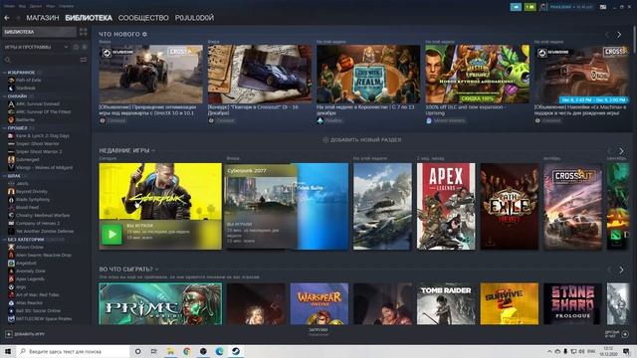
Task: Enter Big Picture mode icon
Action: coord(603,7)
